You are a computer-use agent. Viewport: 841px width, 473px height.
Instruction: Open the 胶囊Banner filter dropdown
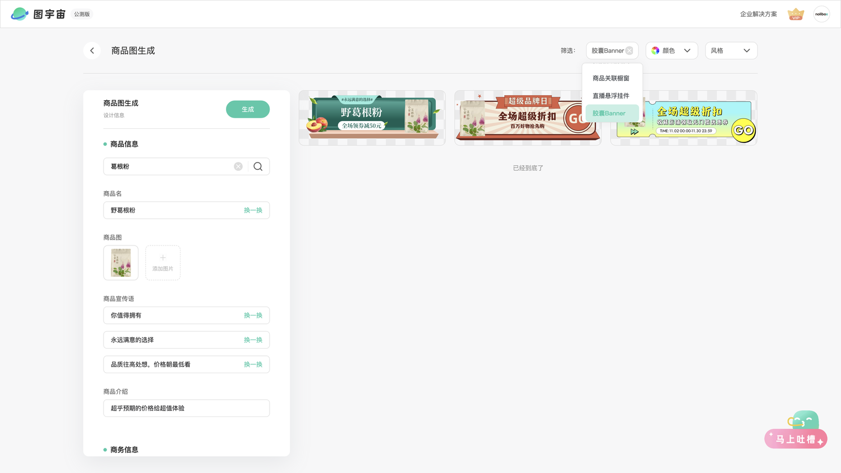click(x=612, y=50)
